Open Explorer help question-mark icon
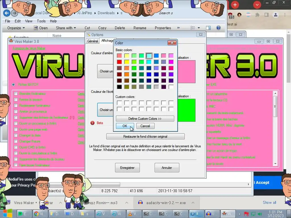The width and height of the screenshot is (291, 218). 219,28
